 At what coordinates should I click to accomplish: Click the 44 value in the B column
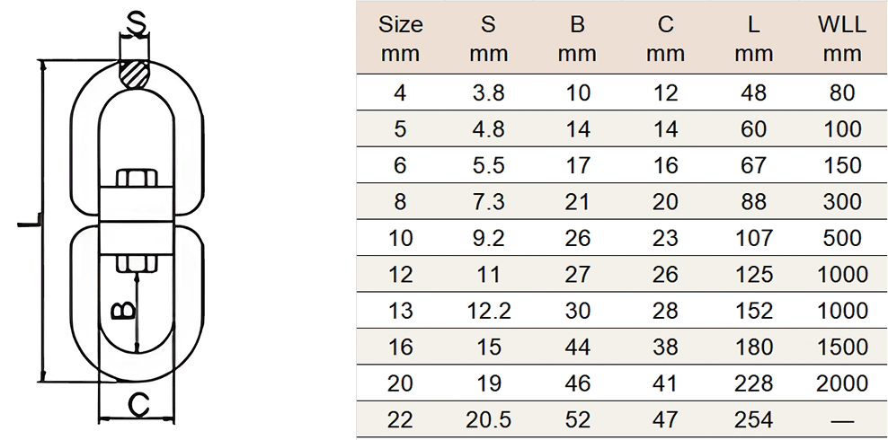577,348
